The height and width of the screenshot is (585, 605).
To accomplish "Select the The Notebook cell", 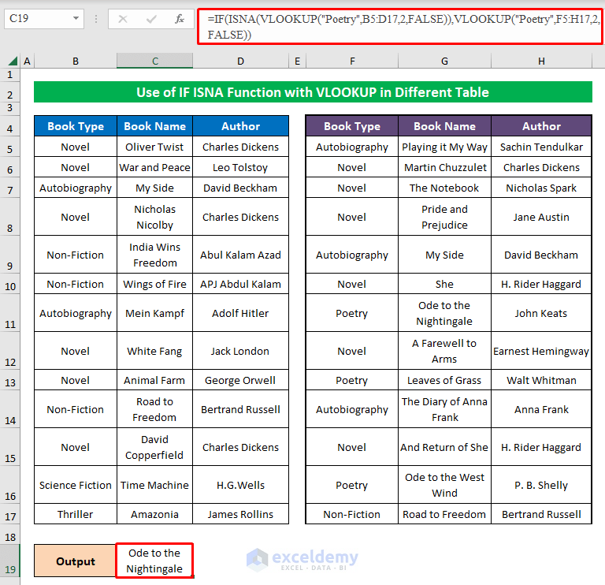I will coord(444,188).
